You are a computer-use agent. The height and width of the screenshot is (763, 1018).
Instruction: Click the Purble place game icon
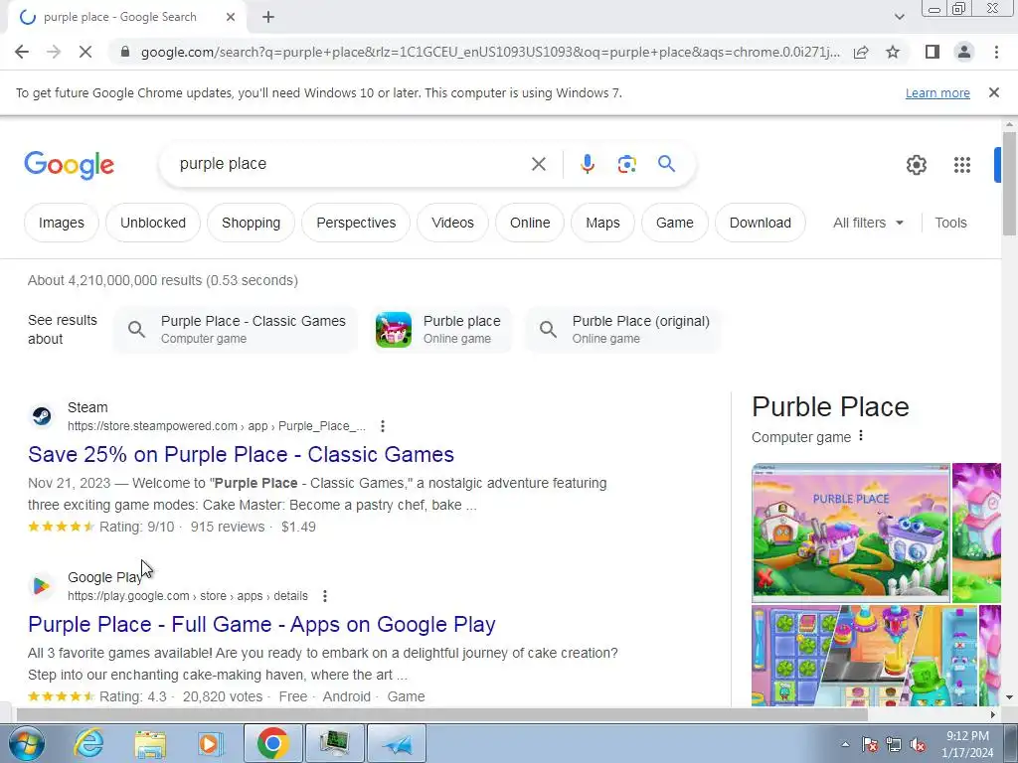(x=394, y=330)
